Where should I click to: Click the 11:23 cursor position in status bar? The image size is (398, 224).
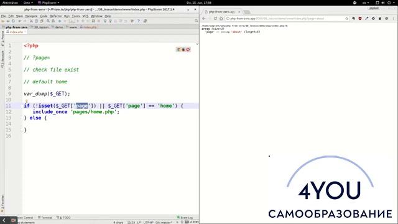131,222
